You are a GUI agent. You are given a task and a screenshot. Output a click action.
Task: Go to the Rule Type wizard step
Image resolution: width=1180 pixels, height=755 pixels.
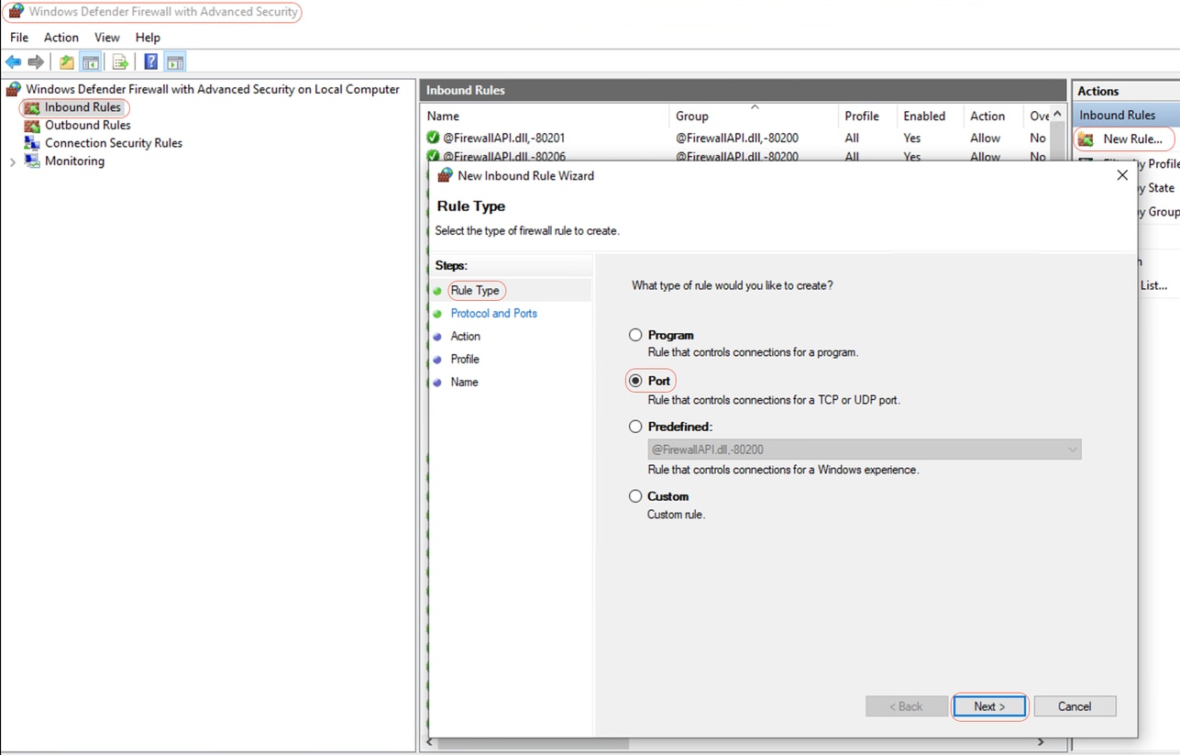pyautogui.click(x=475, y=291)
